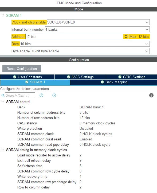
Task: Collapse SDRAM timing in memory clock cycles
Action: (3, 150)
